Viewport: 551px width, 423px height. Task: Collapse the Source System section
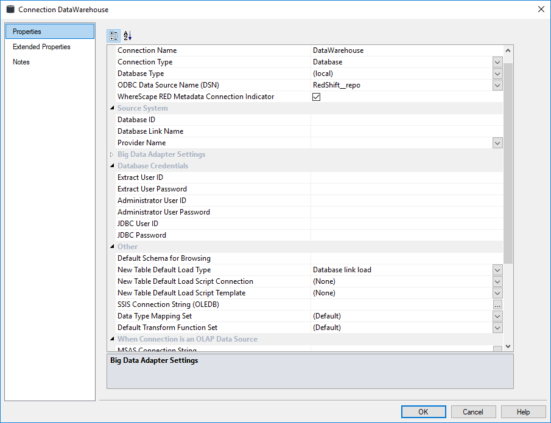112,108
